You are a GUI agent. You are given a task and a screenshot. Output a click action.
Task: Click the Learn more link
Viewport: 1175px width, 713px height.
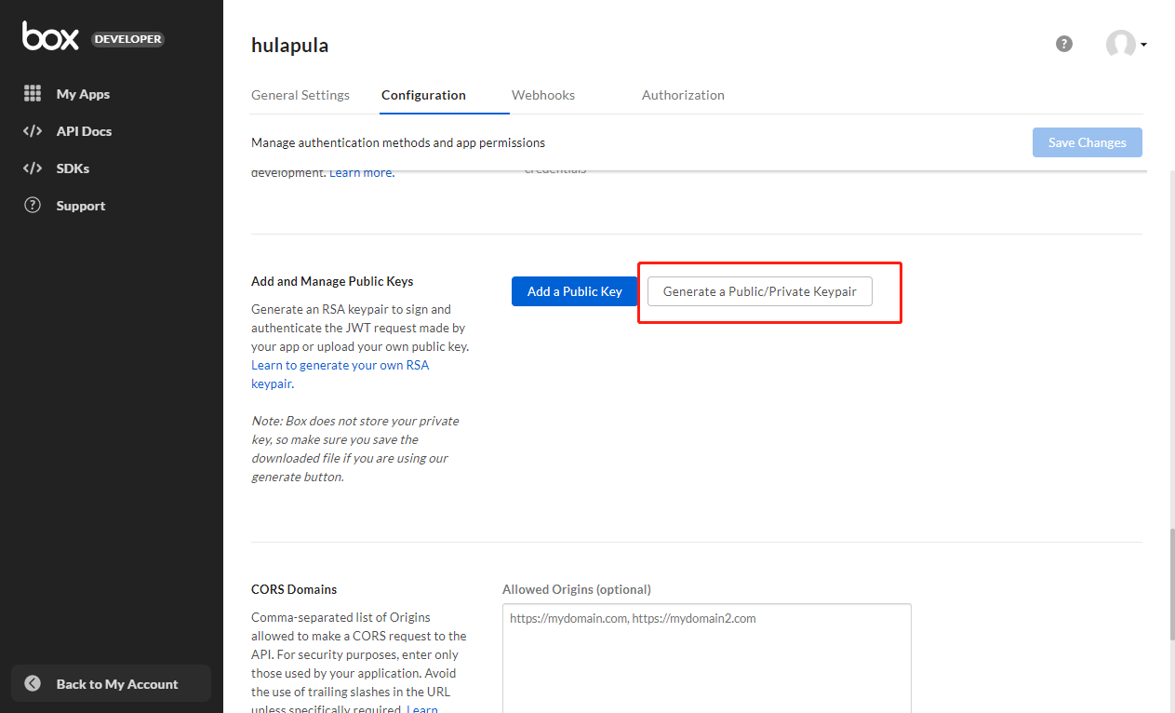tap(361, 171)
